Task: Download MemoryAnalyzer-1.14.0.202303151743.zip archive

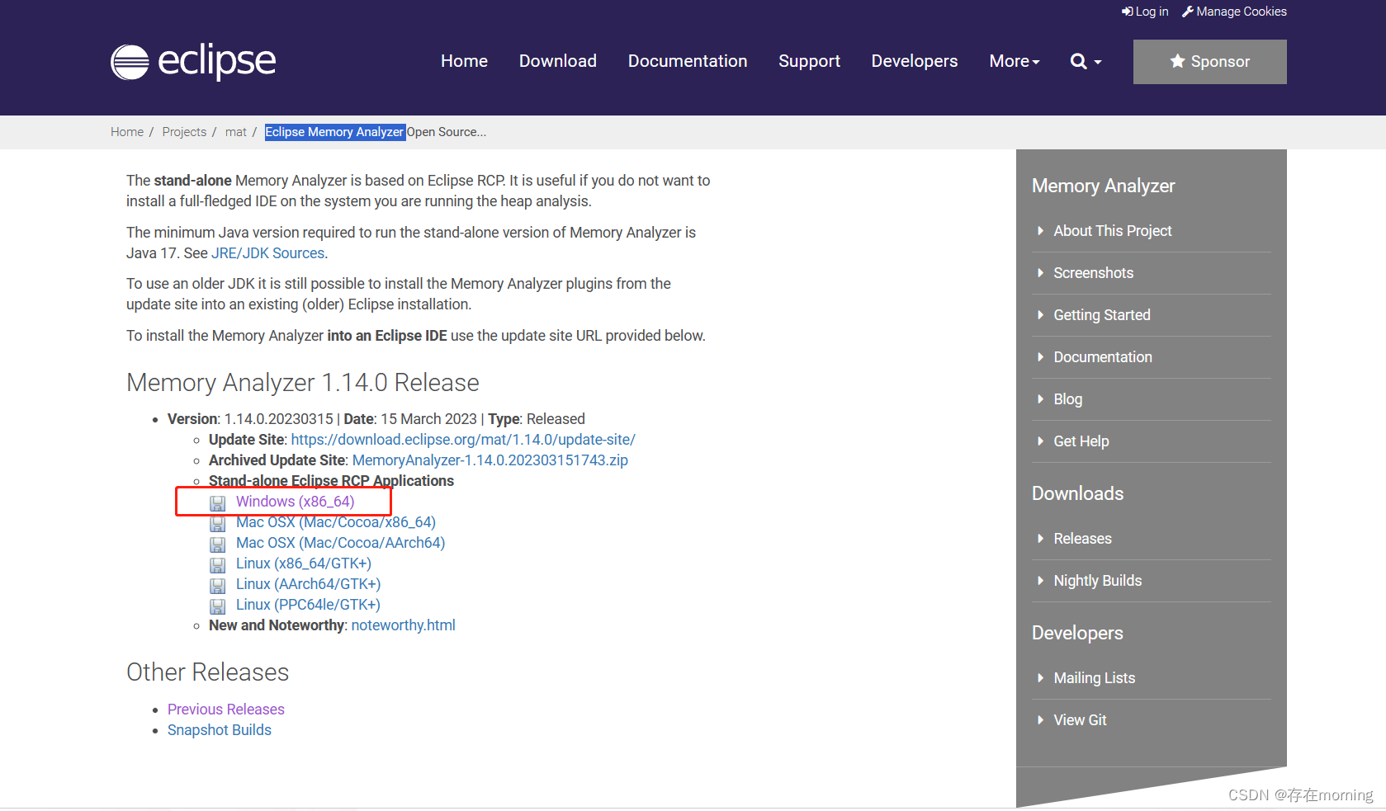Action: coord(490,460)
